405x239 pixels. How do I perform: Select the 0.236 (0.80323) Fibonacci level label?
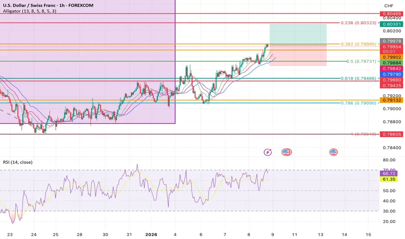(x=358, y=23)
